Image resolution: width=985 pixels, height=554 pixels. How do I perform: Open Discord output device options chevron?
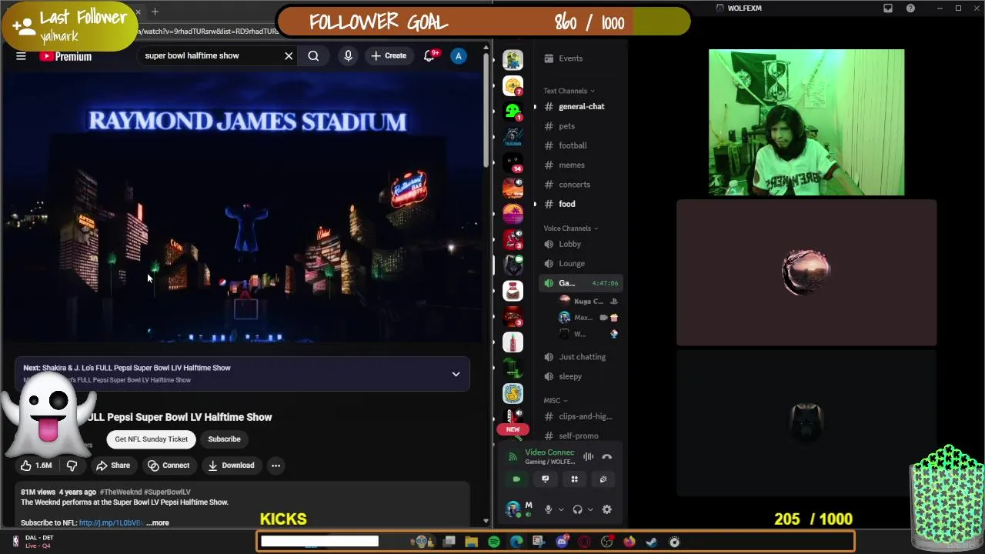(x=589, y=509)
